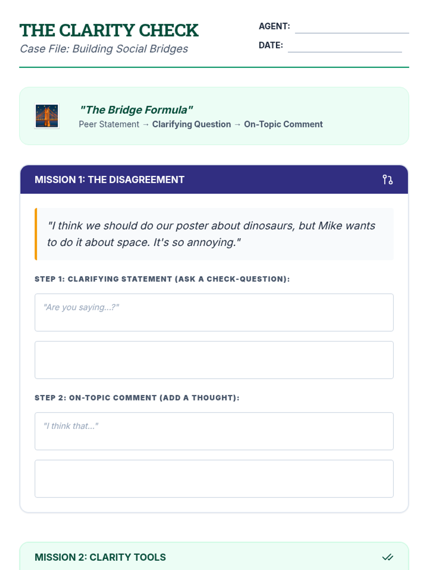Click the dinosaur poster quote block
The width and height of the screenshot is (428, 570).
tap(214, 234)
